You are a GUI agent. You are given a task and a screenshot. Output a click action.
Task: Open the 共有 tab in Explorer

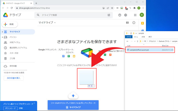[143, 37]
